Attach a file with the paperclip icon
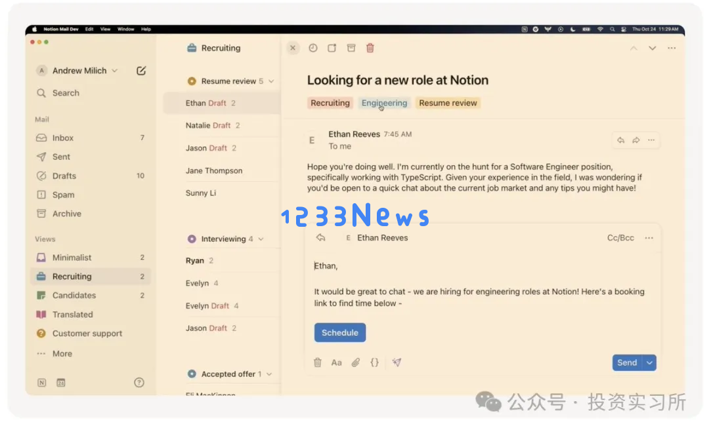709x430 pixels. point(355,362)
